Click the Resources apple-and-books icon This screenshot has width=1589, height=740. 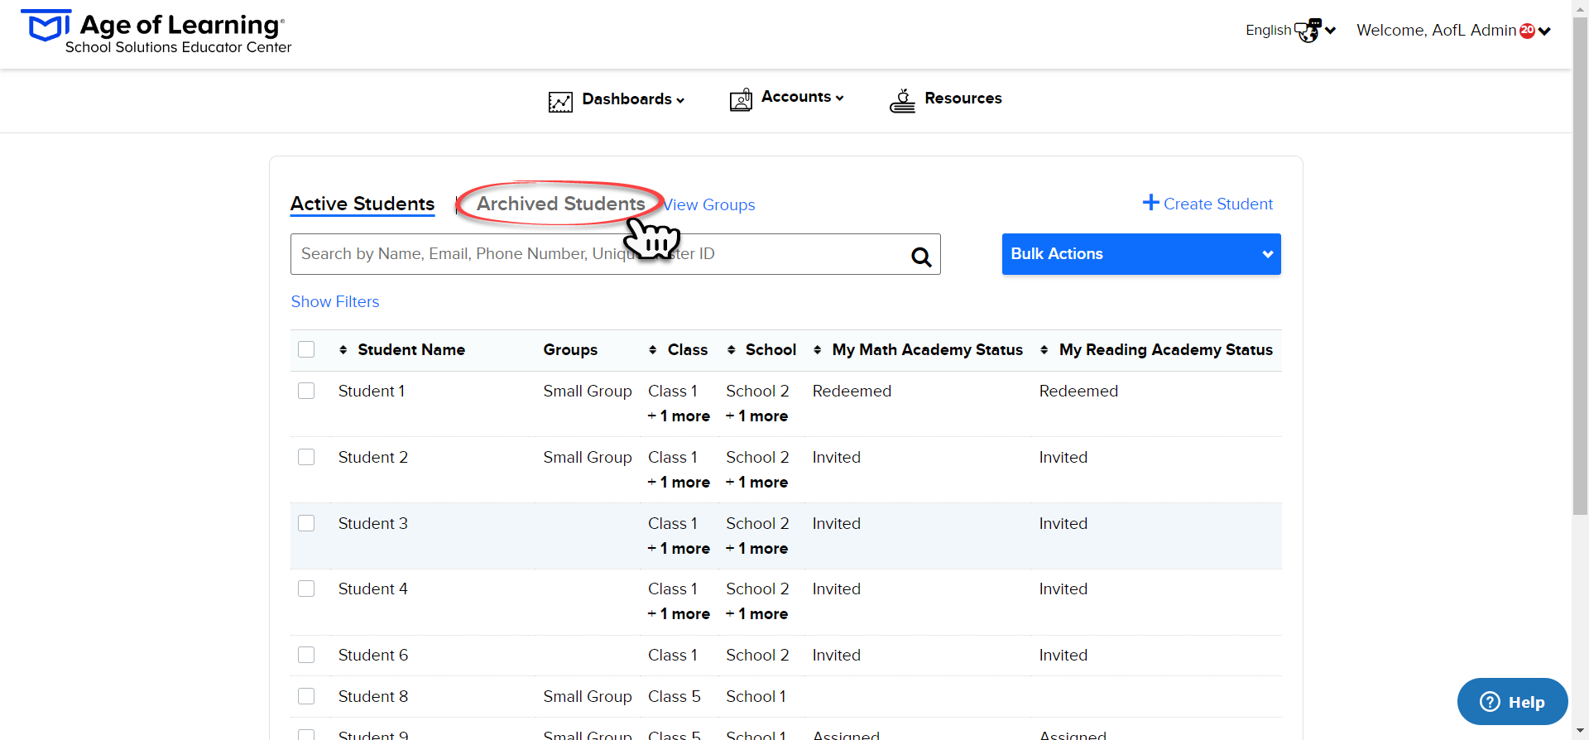pos(902,100)
